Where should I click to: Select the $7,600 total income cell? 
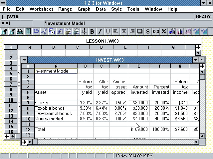tap(180, 130)
